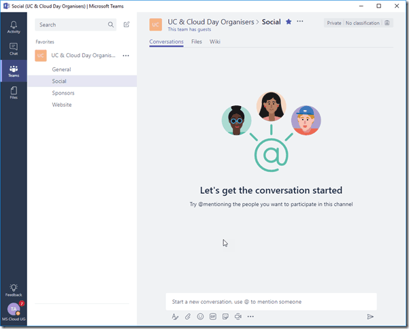This screenshot has height=329, width=409.
Task: Select the Teams sidebar icon
Action: tap(14, 71)
